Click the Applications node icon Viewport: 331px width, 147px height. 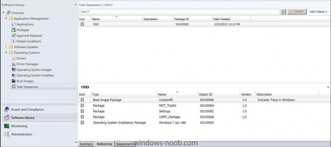tap(14, 24)
